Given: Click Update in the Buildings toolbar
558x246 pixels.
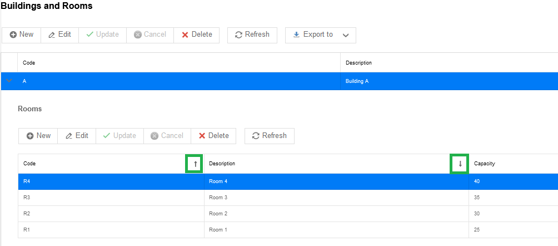Looking at the screenshot, I should point(102,35).
